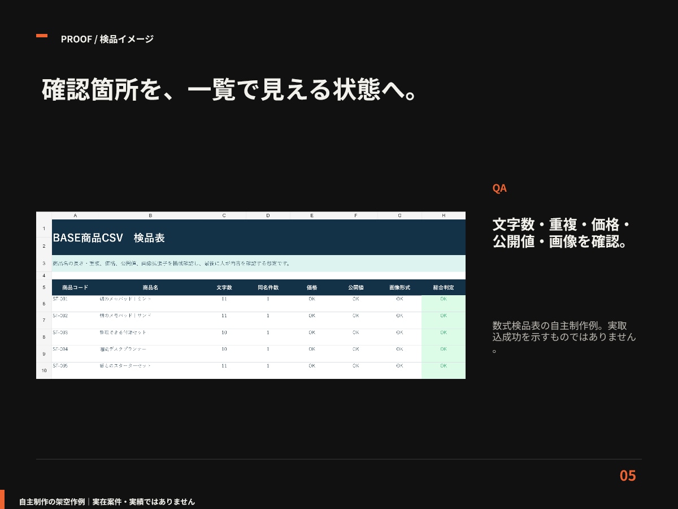Click the '画像形式' table header

(399, 287)
